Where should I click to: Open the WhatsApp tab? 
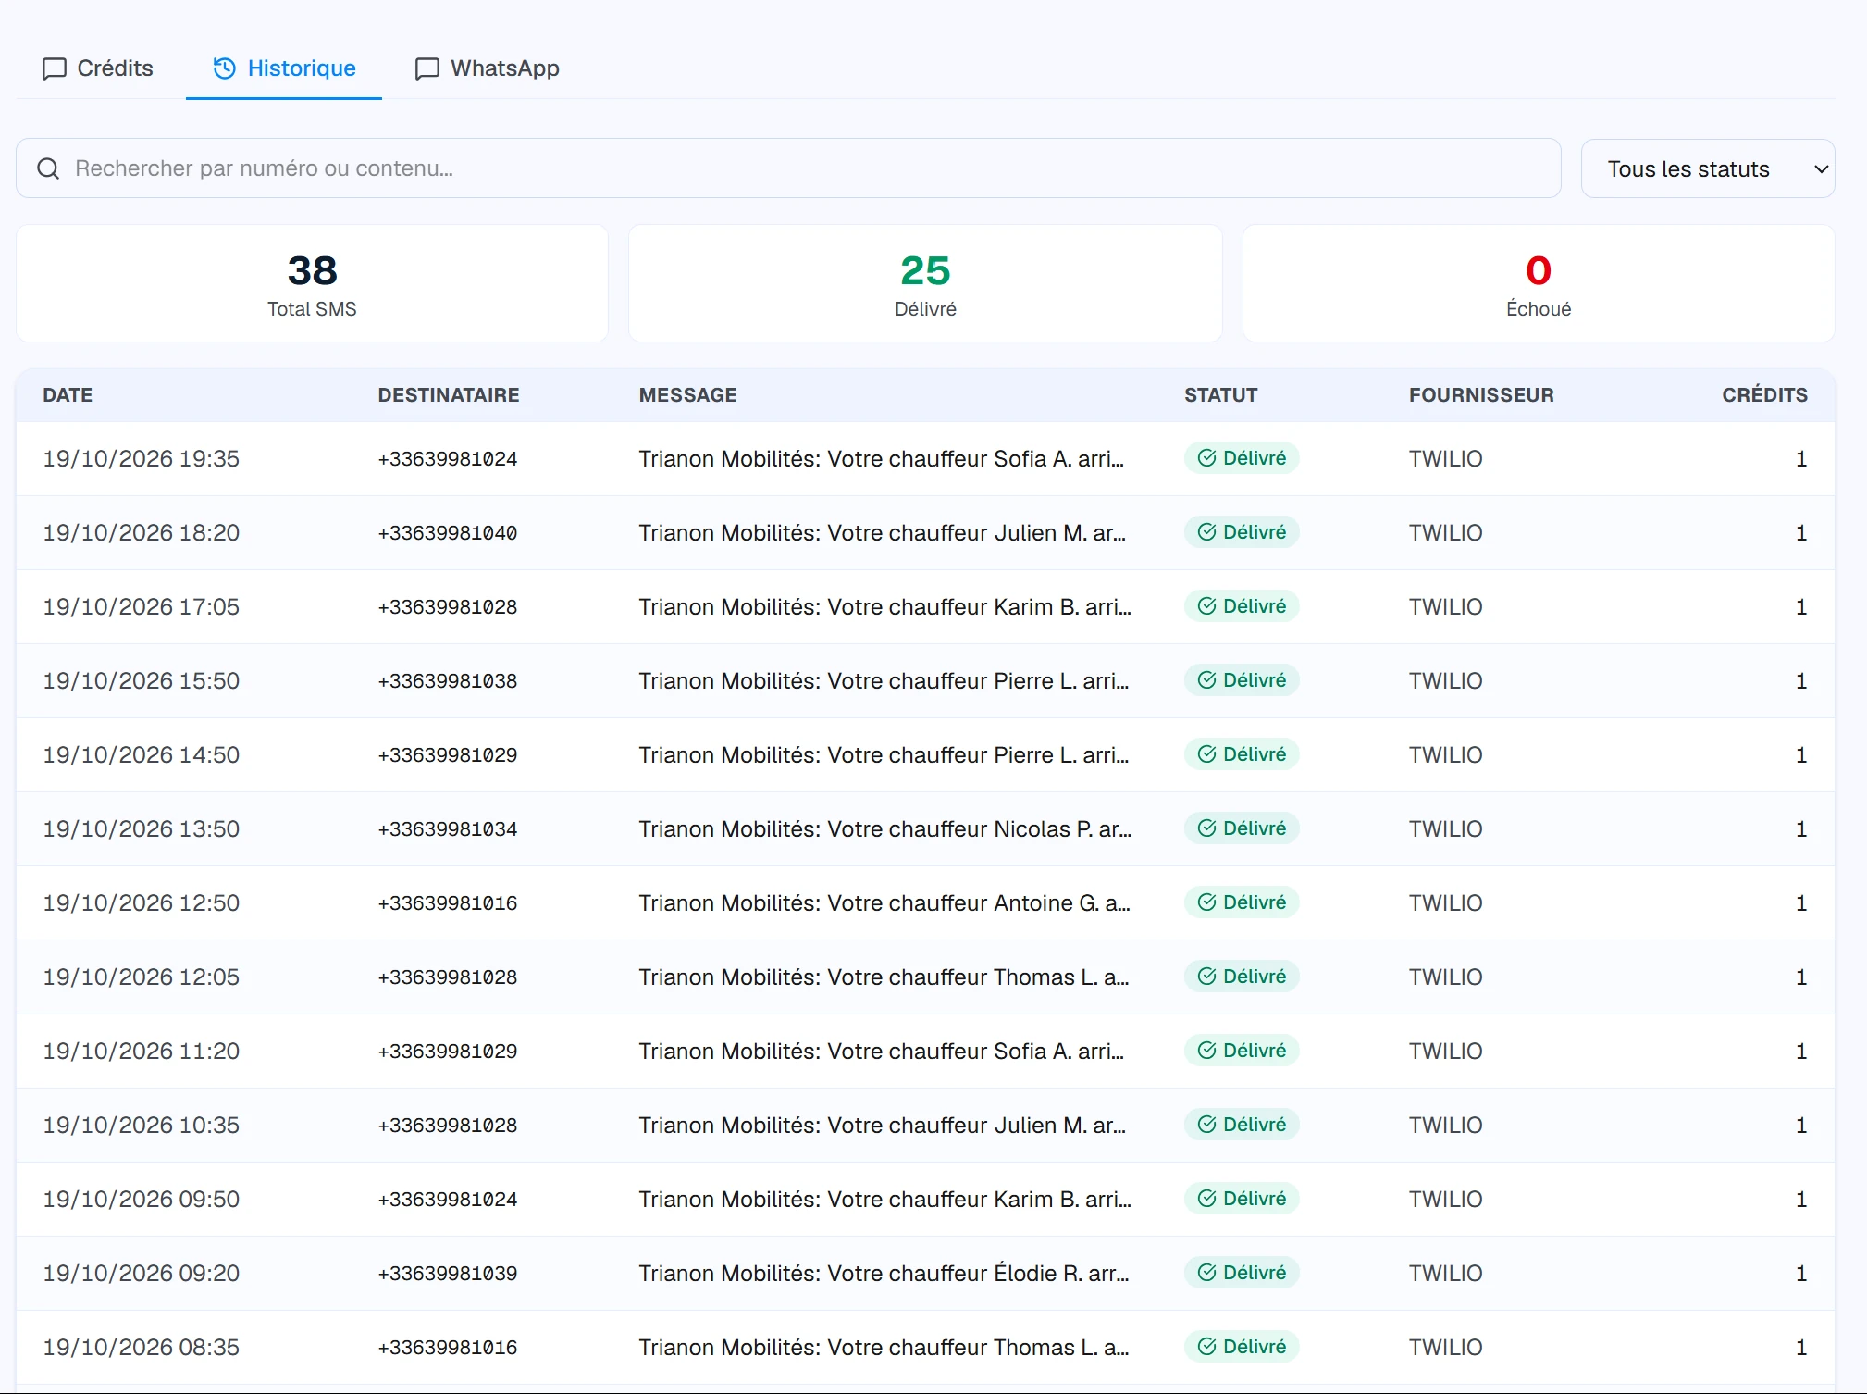tap(488, 68)
